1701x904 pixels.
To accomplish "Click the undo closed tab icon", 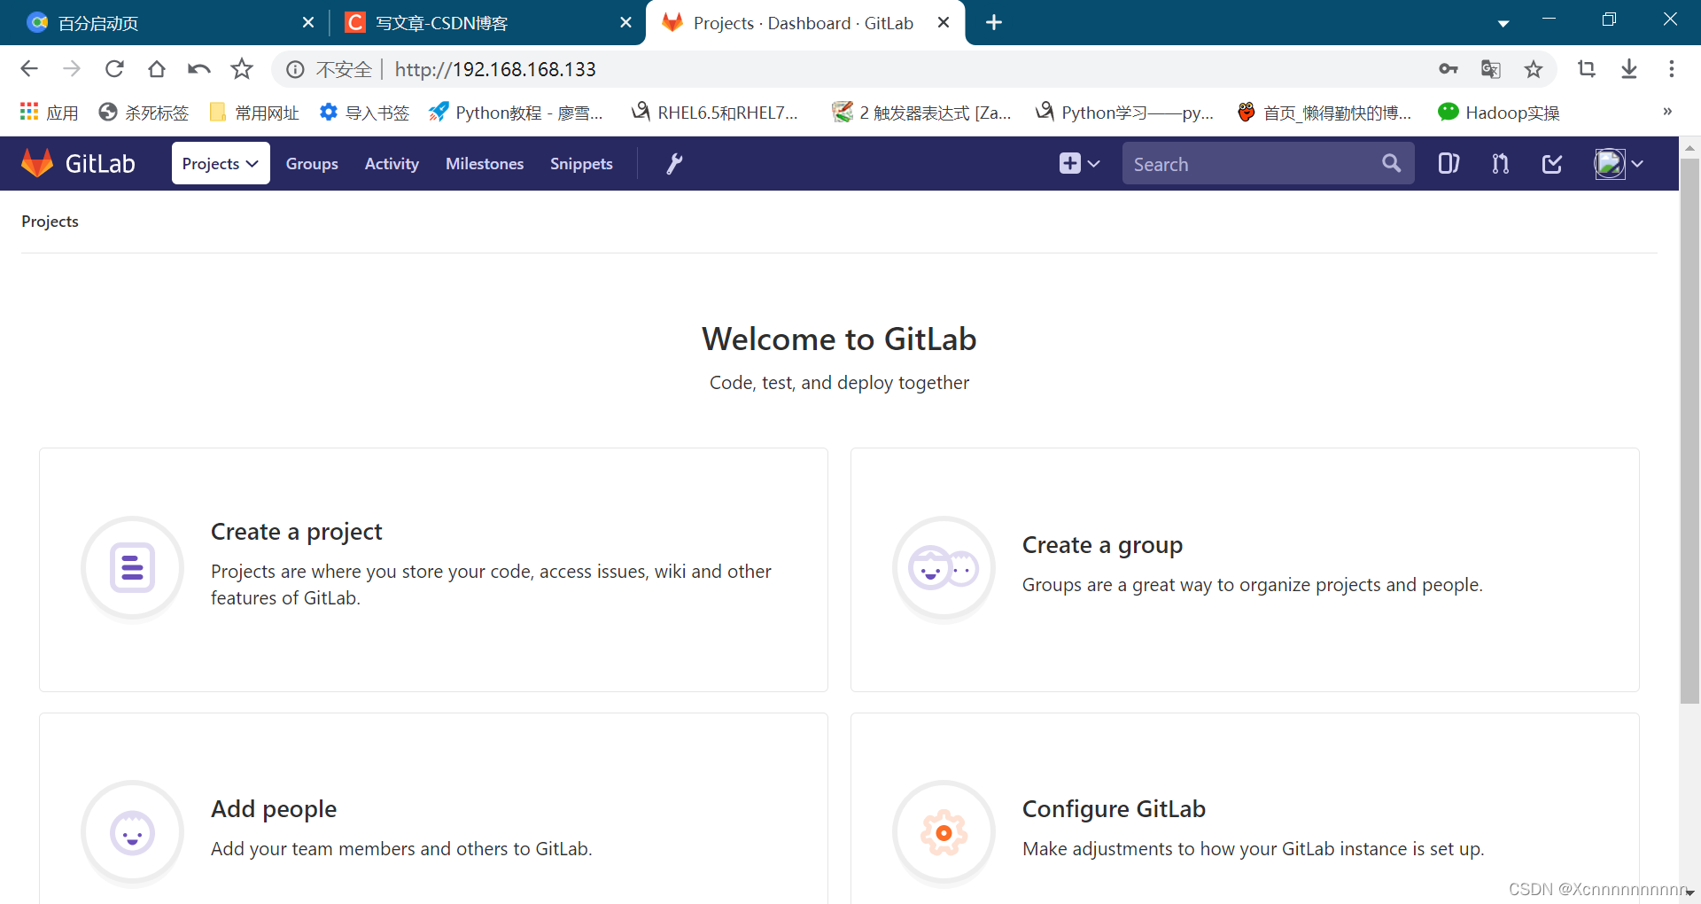I will point(199,68).
